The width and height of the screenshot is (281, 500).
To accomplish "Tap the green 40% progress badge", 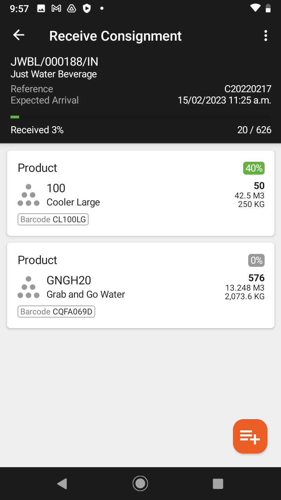I will tap(254, 168).
